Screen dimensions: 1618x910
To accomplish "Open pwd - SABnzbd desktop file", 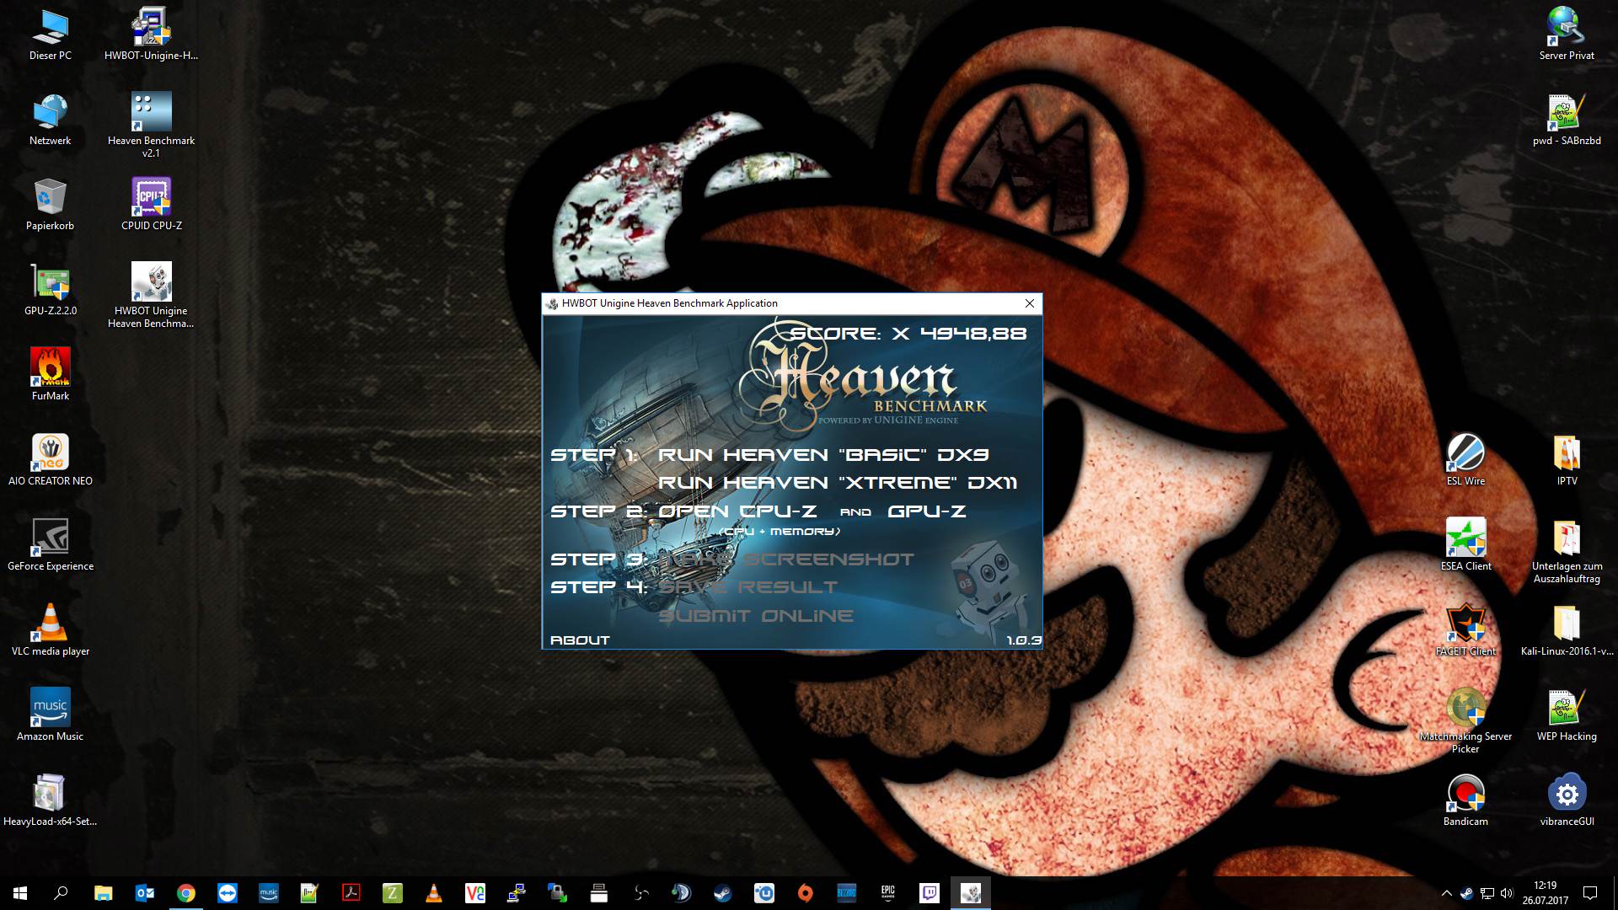I will click(1567, 120).
